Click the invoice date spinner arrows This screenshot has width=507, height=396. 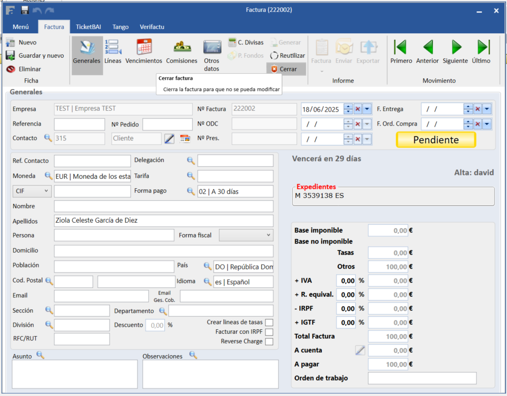(348, 109)
